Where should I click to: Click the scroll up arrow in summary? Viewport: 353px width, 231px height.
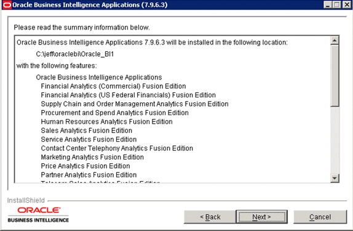pos(335,41)
